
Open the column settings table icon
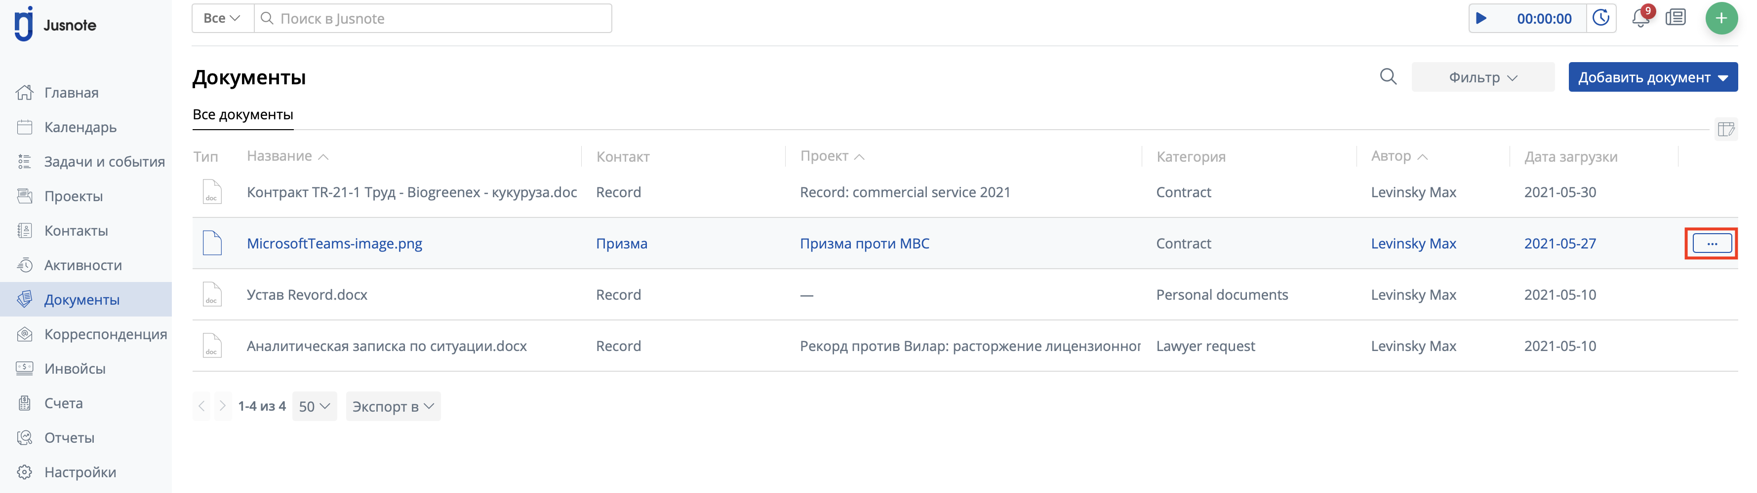coord(1726,129)
